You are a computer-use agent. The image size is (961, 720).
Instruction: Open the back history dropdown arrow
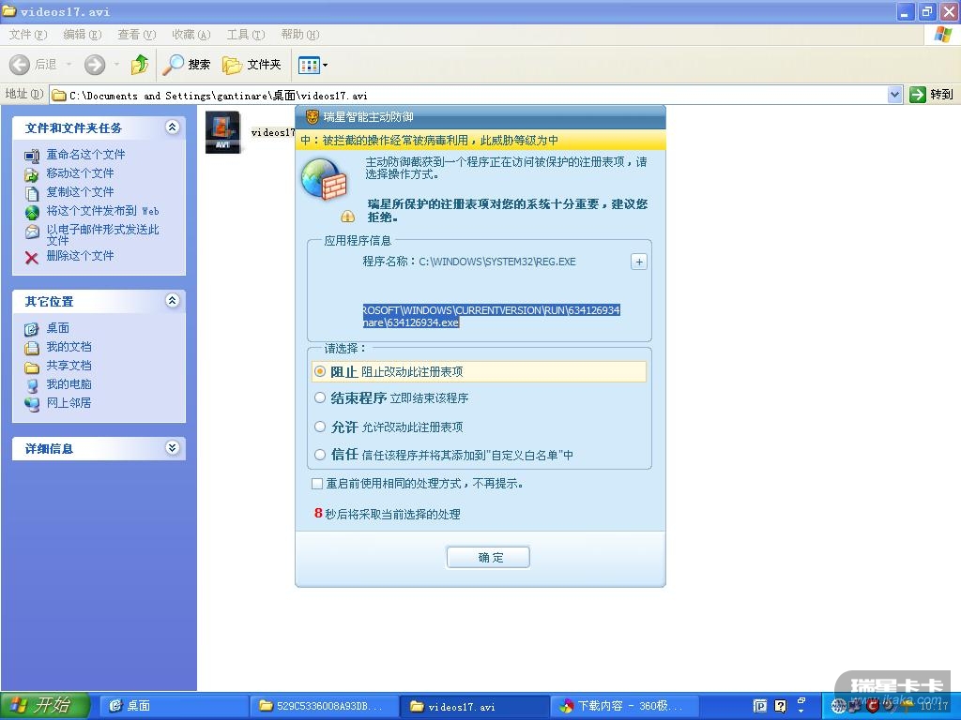click(69, 65)
